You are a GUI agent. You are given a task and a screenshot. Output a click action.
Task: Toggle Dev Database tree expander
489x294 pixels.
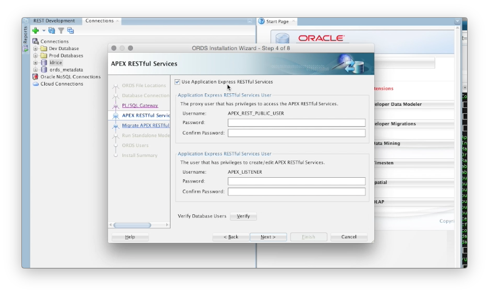click(x=35, y=48)
